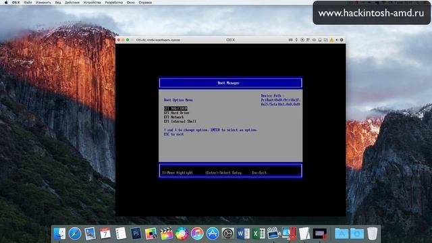Click the CD/DVD disc icon in VM title bar
Screen dimensions: 432x243
(302, 40)
